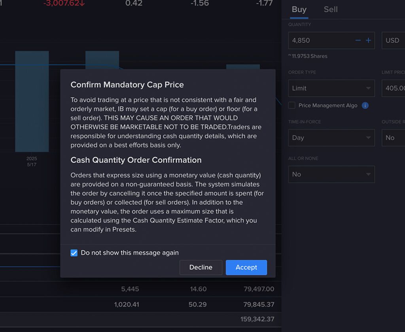Uncheck Do not show this message again

74,253
